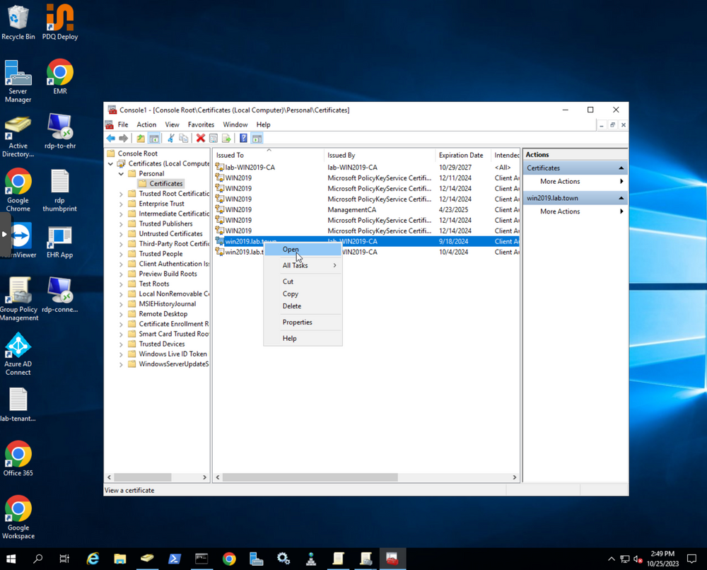
Task: Collapse the Personal folder in the tree
Action: (120, 173)
